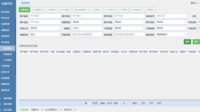Viewport: 200px width, 112px height.
Task: Click the 清空 clear button
Action: click(x=196, y=42)
